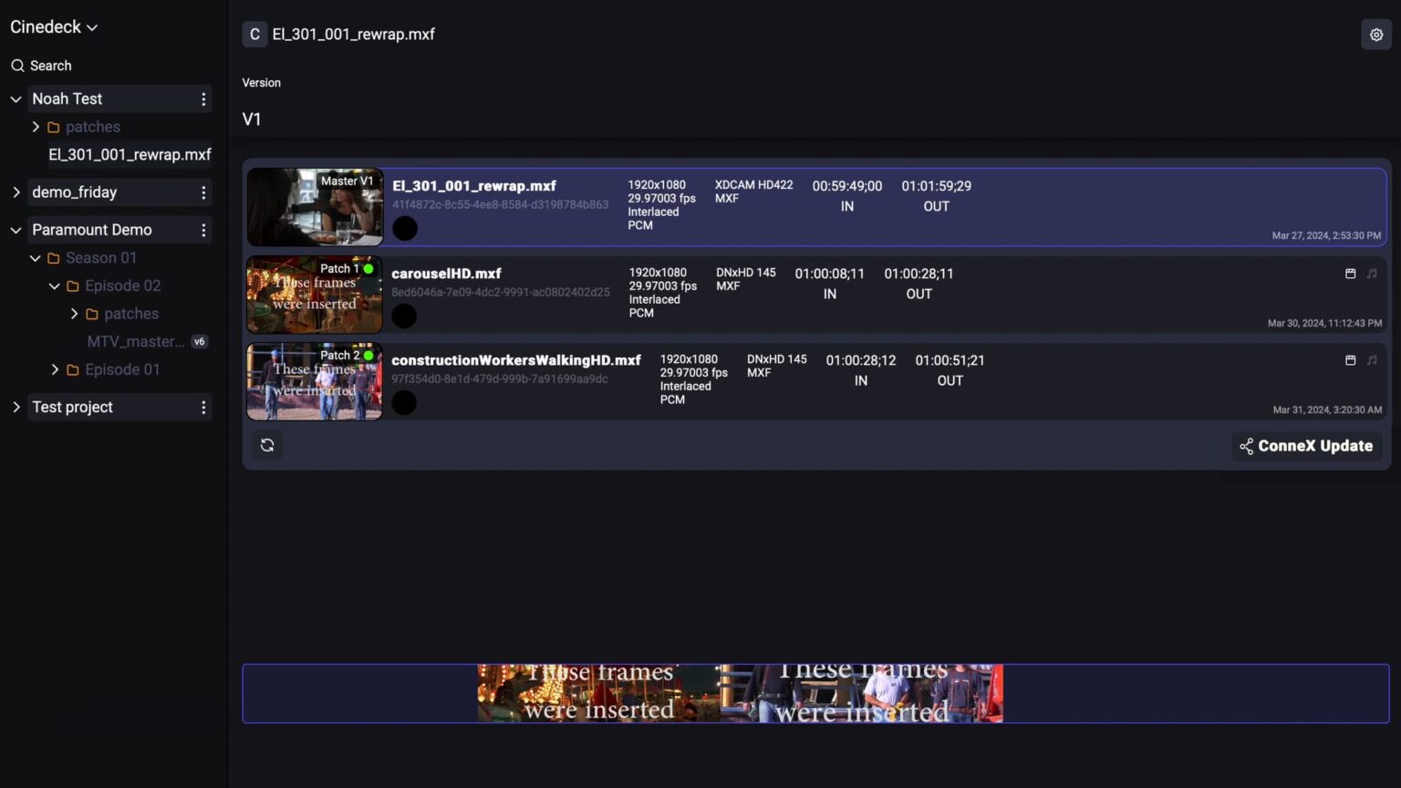
Task: Collapse the Season 01 folder
Action: 36,258
